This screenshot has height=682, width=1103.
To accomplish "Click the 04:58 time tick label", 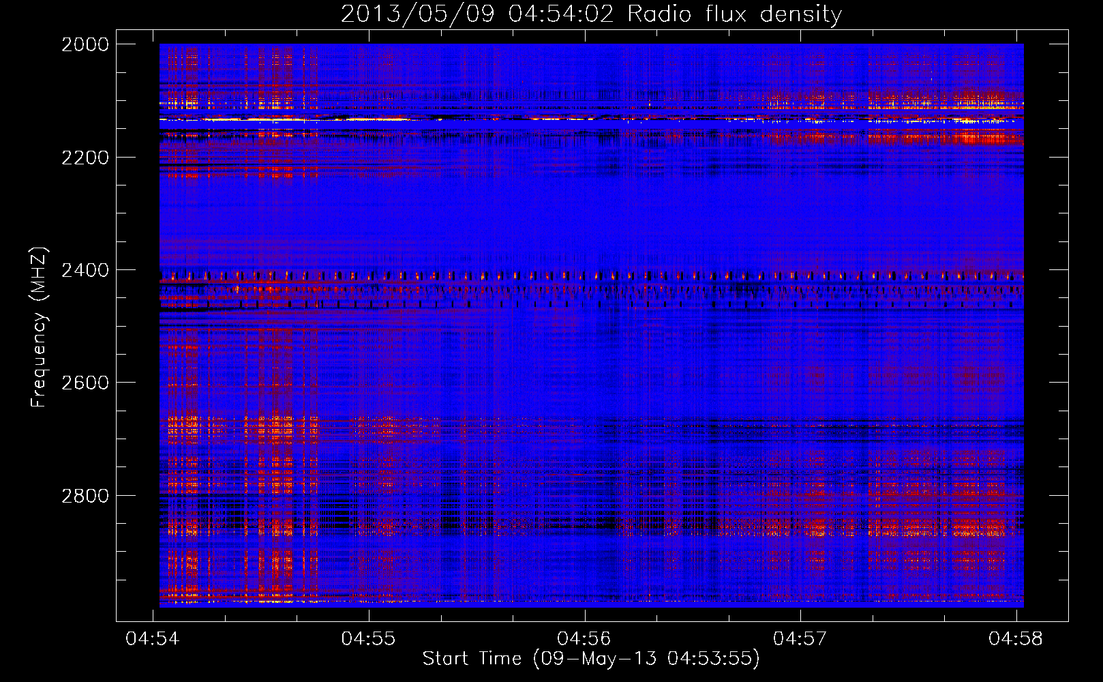I will pyautogui.click(x=1016, y=638).
